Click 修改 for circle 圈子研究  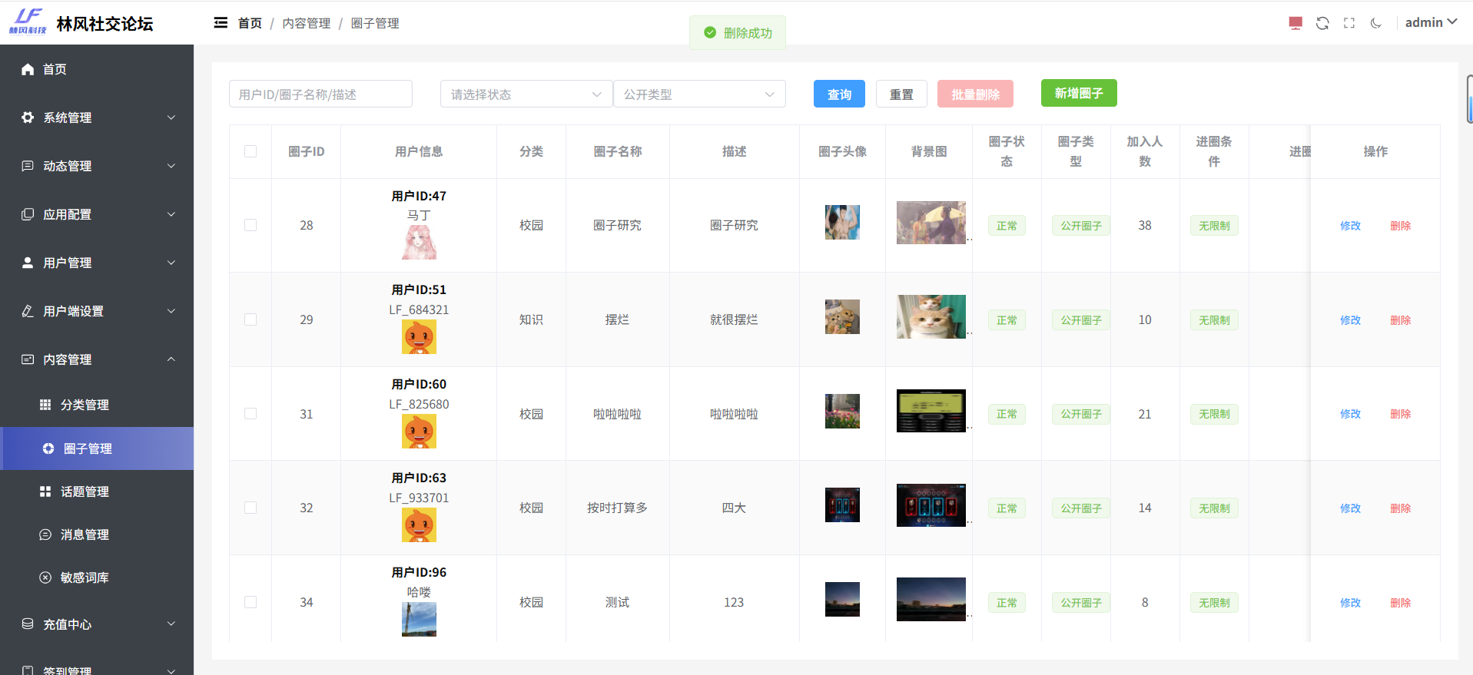(x=1350, y=226)
